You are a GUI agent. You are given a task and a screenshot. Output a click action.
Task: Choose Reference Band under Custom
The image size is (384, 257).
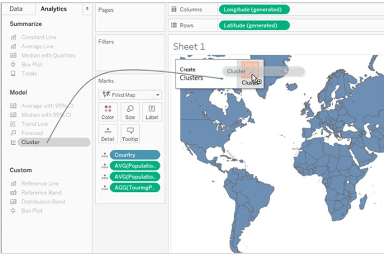pos(41,192)
